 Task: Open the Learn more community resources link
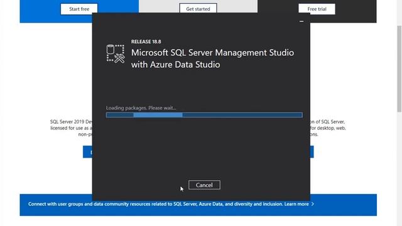coord(296,204)
